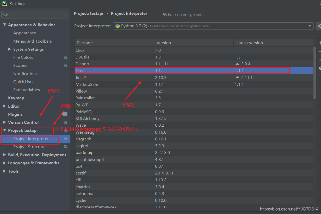Sort by Latest version column header
The height and width of the screenshot is (214, 321).
click(x=274, y=43)
